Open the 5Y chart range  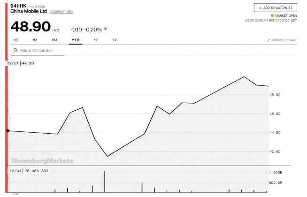coord(115,40)
